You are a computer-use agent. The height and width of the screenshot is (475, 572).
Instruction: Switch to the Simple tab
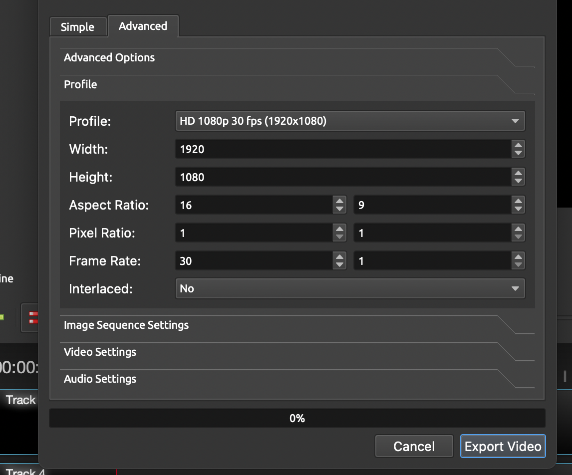click(x=78, y=26)
